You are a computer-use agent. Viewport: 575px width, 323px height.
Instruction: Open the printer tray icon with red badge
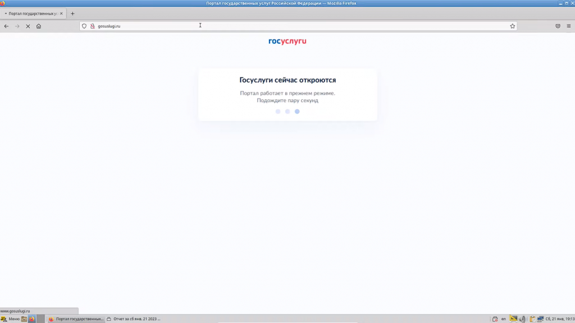pyautogui.click(x=495, y=319)
